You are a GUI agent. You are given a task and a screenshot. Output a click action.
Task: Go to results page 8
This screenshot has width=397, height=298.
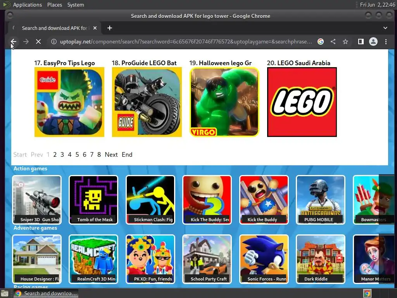(99, 154)
